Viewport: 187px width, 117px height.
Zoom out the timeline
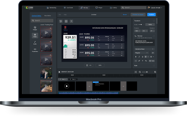click(140, 72)
